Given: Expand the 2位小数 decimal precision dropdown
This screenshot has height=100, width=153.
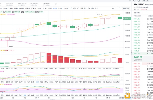Looking at the screenshot, I should pyautogui.click(x=137, y=13).
